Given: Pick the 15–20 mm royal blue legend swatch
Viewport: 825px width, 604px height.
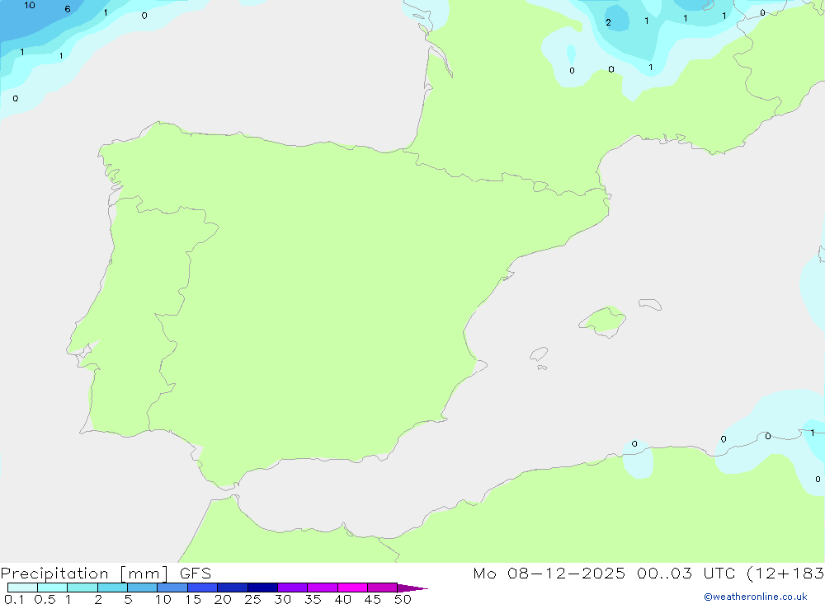Looking at the screenshot, I should pos(203,588).
